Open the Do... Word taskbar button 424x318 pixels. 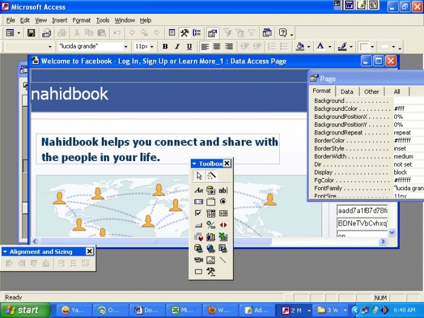click(x=147, y=310)
